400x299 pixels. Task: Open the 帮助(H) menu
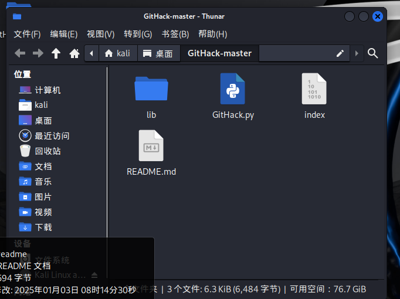(x=213, y=34)
